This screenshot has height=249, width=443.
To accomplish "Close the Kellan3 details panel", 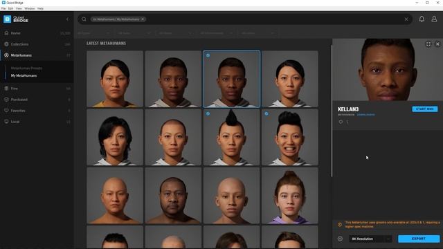I will click(437, 44).
